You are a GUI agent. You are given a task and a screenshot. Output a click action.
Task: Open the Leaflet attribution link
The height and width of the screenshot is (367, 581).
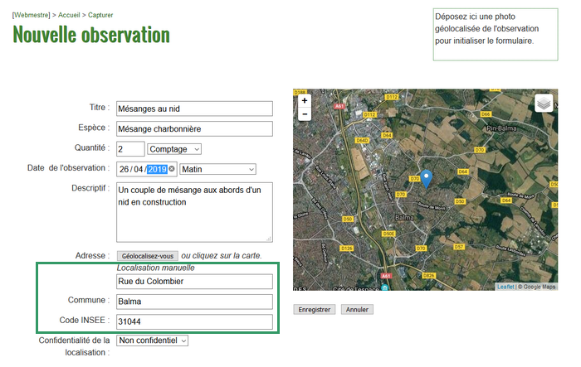(505, 287)
